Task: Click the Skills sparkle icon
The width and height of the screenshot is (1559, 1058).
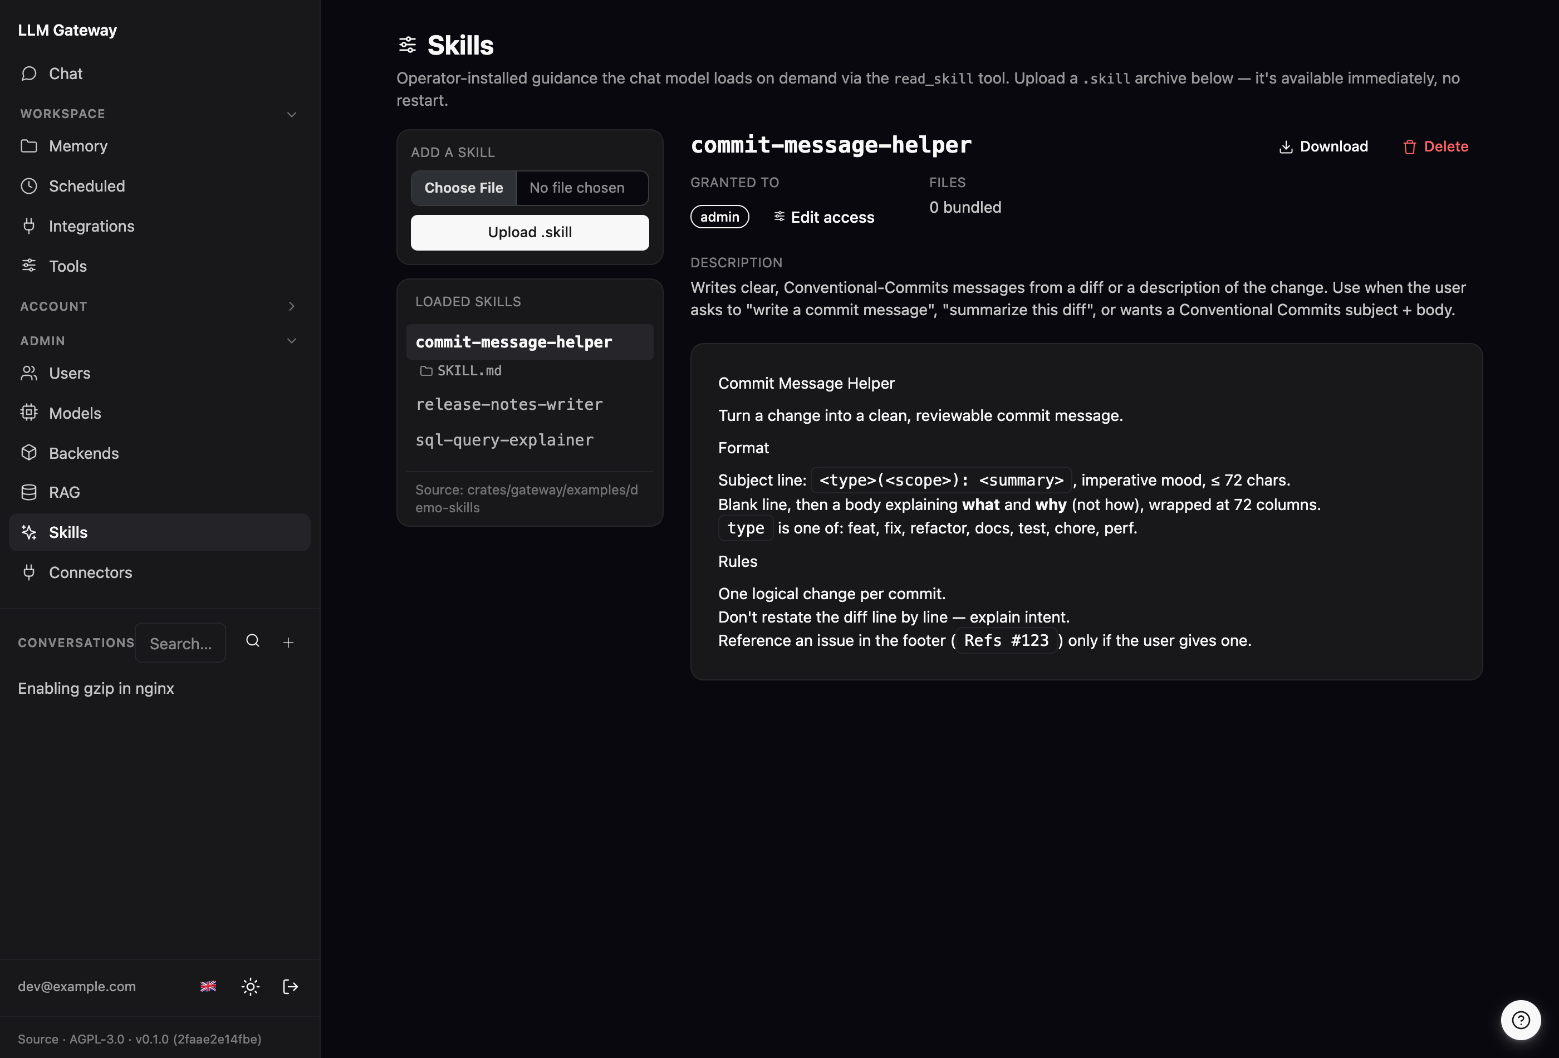Action: click(x=29, y=533)
